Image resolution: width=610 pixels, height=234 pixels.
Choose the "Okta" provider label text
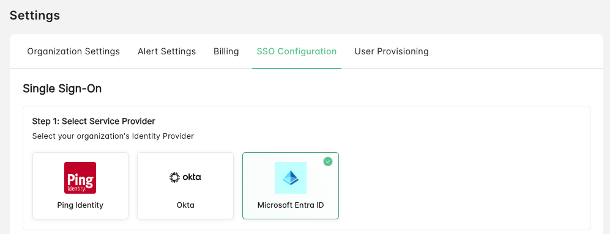(x=185, y=205)
